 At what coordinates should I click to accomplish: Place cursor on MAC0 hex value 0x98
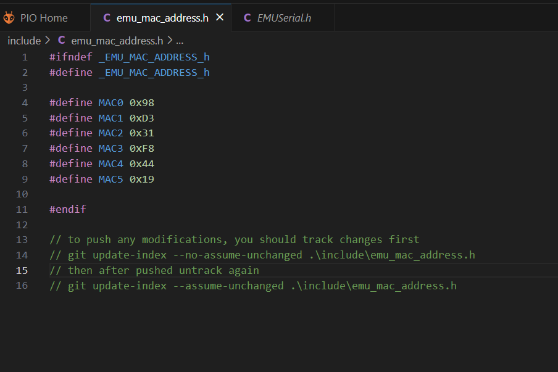pos(141,103)
